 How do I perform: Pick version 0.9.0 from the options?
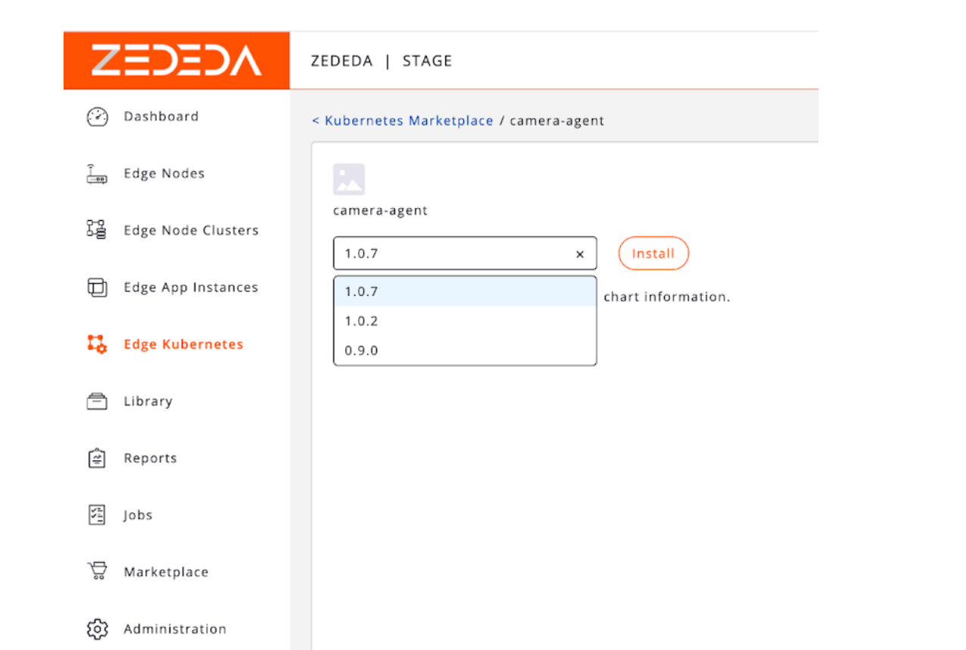click(464, 350)
